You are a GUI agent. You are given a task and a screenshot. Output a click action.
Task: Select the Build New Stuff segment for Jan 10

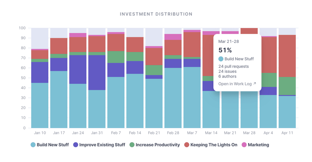40,105
